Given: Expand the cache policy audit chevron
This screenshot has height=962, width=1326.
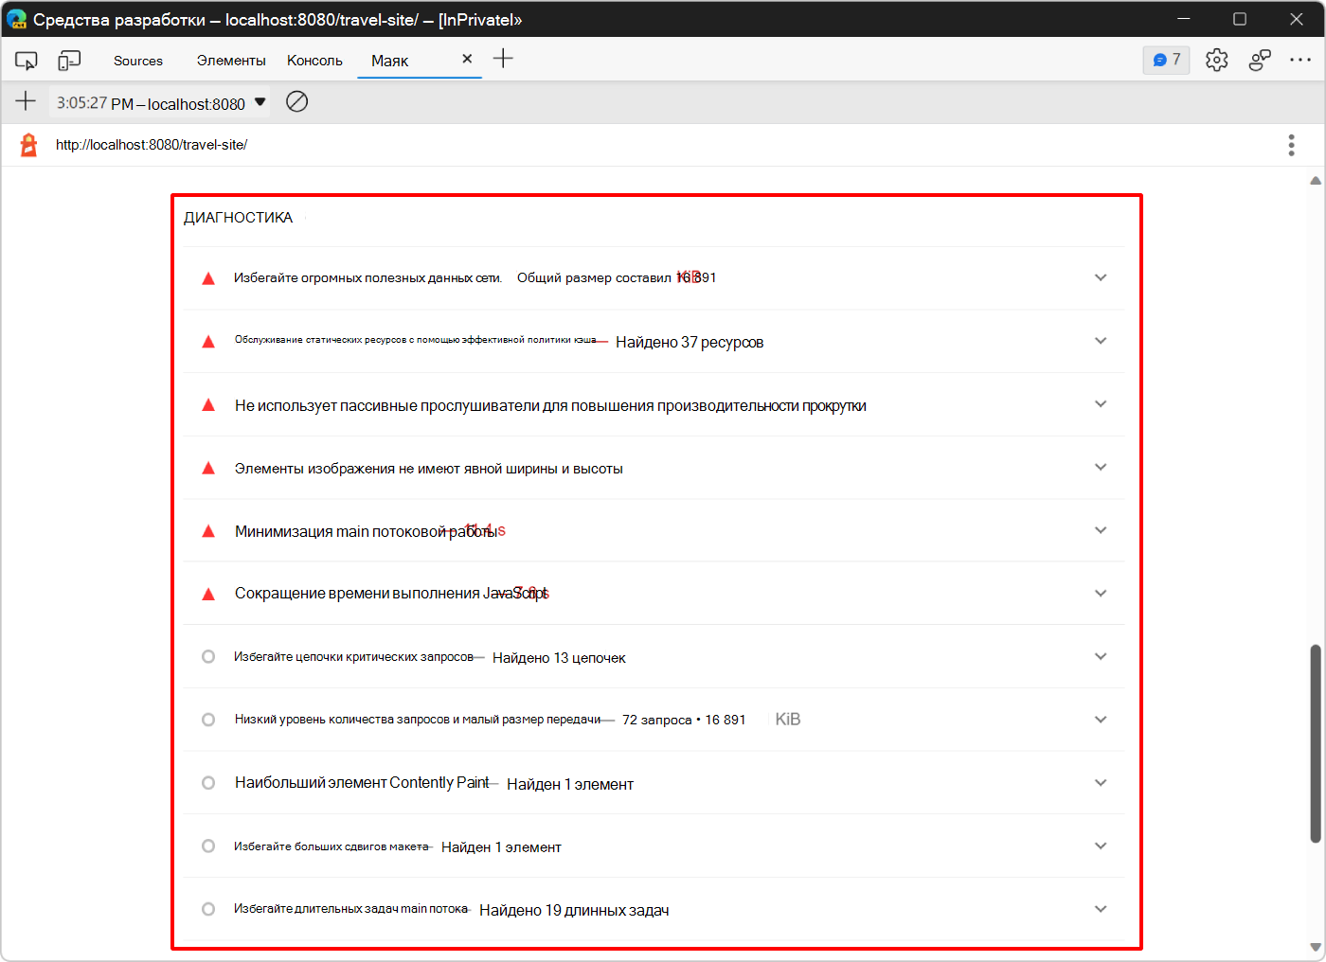Looking at the screenshot, I should click(1101, 341).
